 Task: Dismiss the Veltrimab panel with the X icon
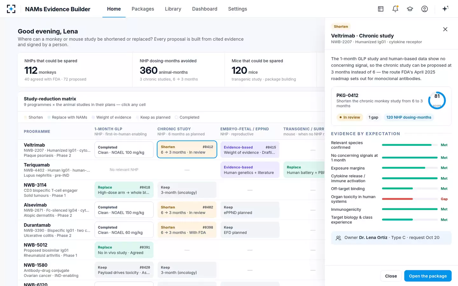pyautogui.click(x=445, y=29)
